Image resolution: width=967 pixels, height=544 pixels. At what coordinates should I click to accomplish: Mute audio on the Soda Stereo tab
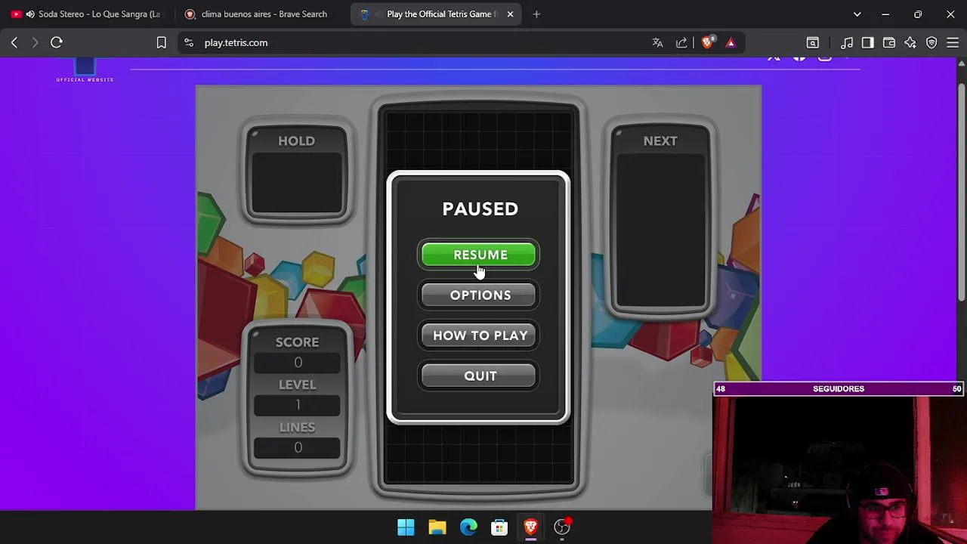[x=30, y=14]
